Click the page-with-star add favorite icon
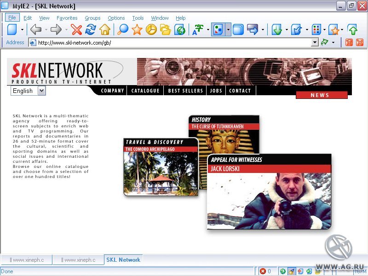The image size is (368, 276). point(334,29)
